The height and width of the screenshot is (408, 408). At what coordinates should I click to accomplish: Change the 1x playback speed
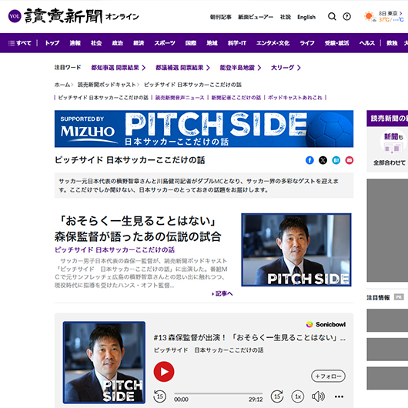pyautogui.click(x=298, y=396)
